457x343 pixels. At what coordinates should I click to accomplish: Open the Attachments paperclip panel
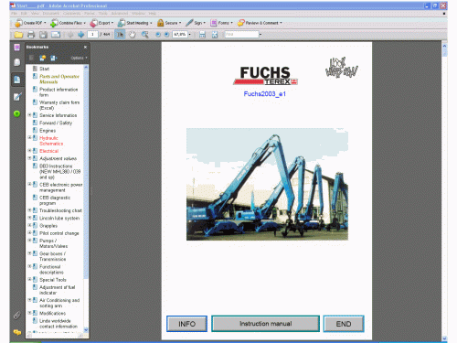[x=17, y=315]
